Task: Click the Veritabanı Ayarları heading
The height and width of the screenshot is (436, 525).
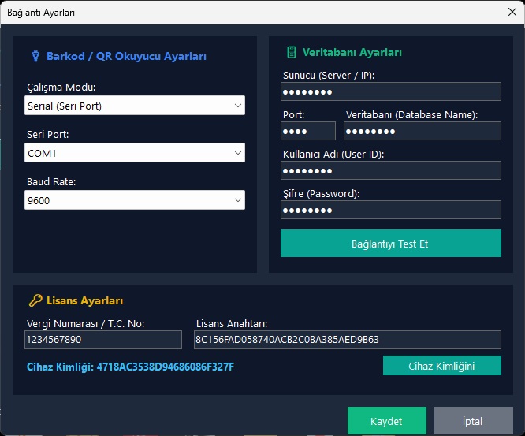Action: pos(352,53)
